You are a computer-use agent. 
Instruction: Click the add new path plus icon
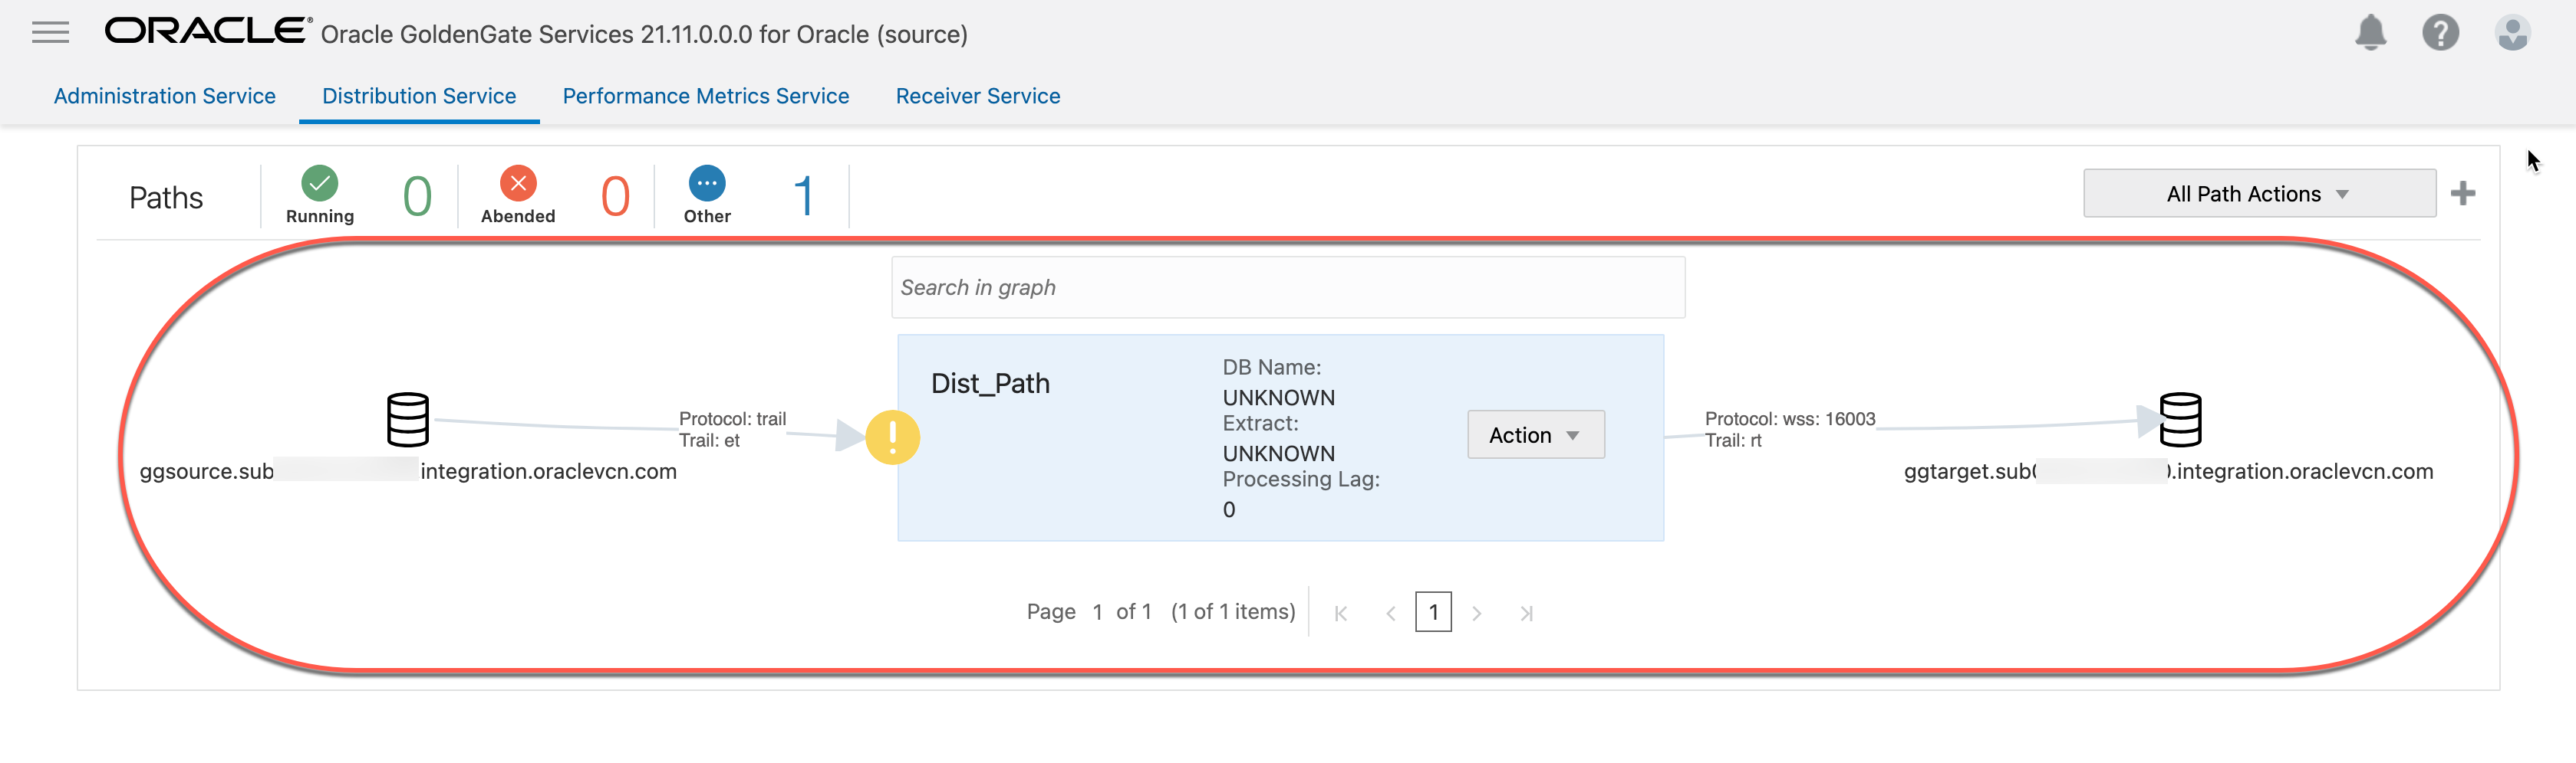[2464, 193]
